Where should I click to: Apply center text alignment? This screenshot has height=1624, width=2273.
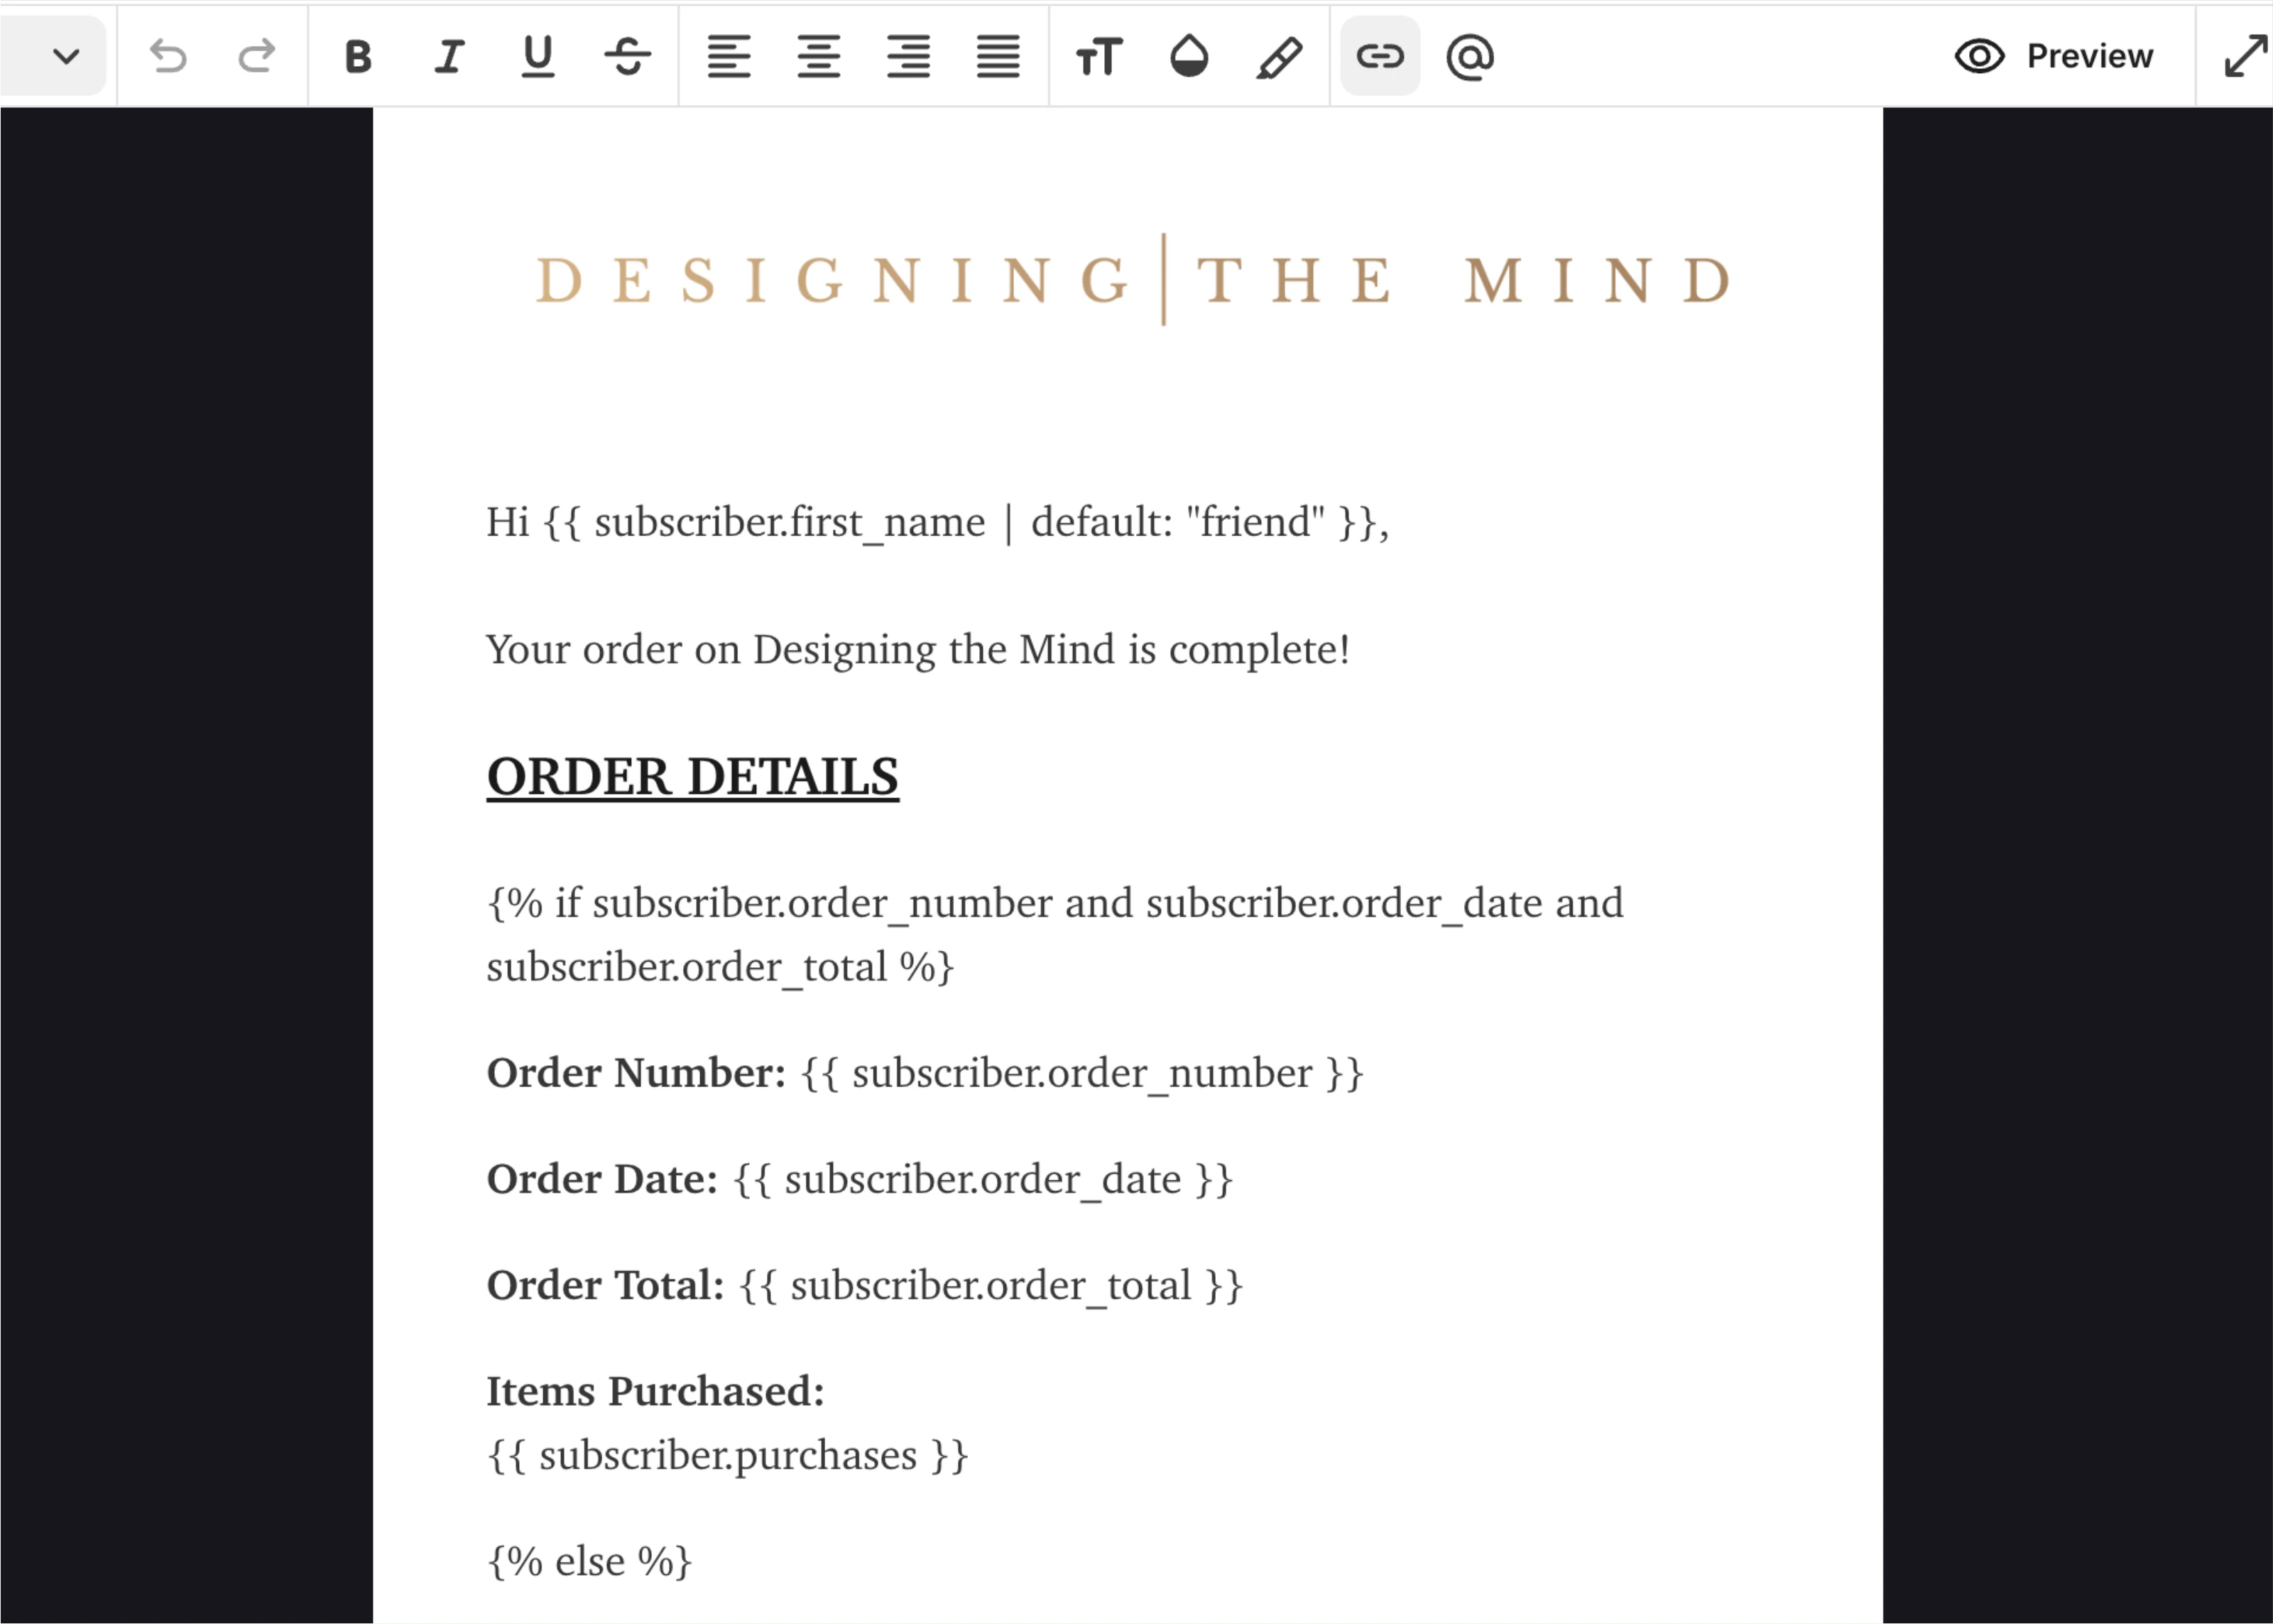coord(819,57)
